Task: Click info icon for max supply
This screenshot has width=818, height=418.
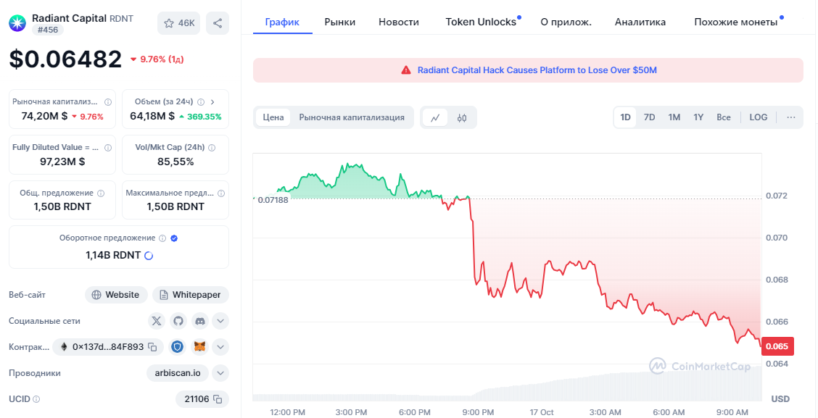Action: [221, 193]
